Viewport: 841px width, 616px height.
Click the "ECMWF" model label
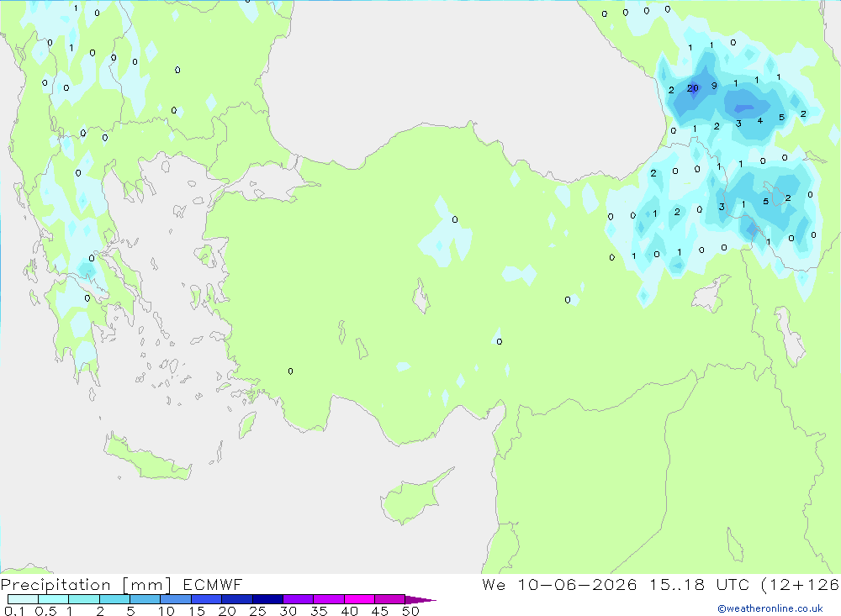click(x=213, y=584)
